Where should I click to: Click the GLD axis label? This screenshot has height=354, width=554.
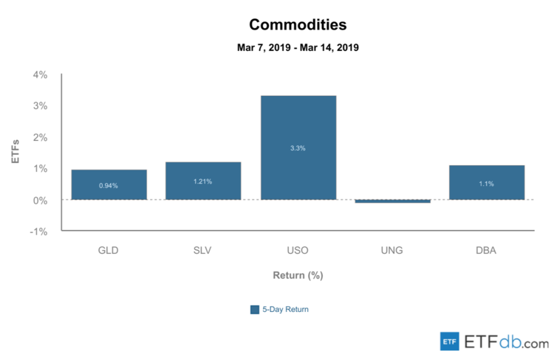tap(109, 250)
